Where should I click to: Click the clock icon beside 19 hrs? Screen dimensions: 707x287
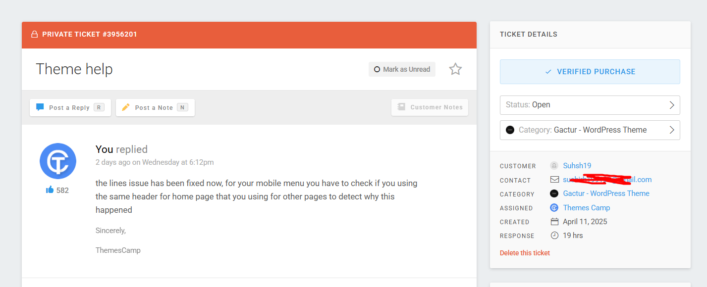click(554, 236)
